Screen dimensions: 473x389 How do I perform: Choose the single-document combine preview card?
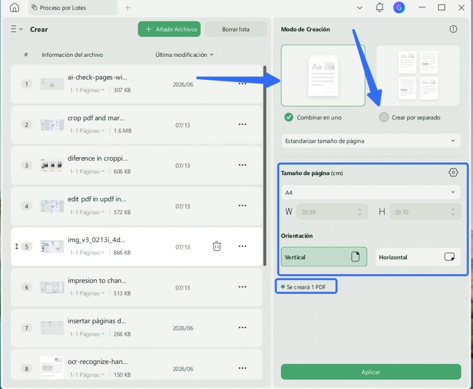coord(323,76)
